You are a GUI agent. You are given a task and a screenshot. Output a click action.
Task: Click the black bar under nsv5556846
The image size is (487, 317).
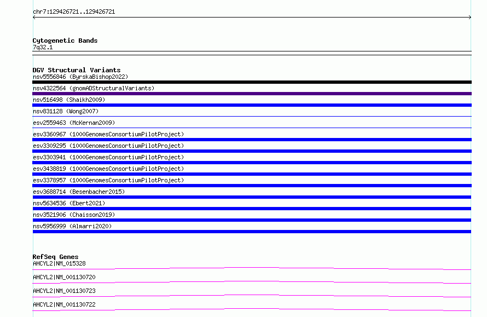pos(252,82)
